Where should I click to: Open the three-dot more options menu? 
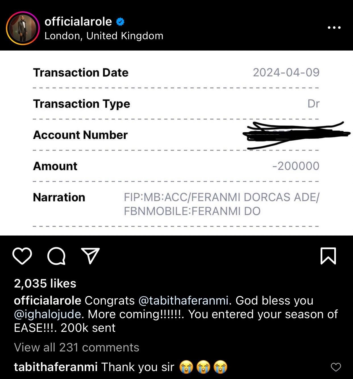[334, 28]
